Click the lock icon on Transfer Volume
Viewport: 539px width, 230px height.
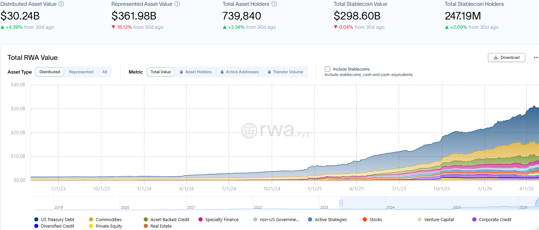tap(269, 72)
